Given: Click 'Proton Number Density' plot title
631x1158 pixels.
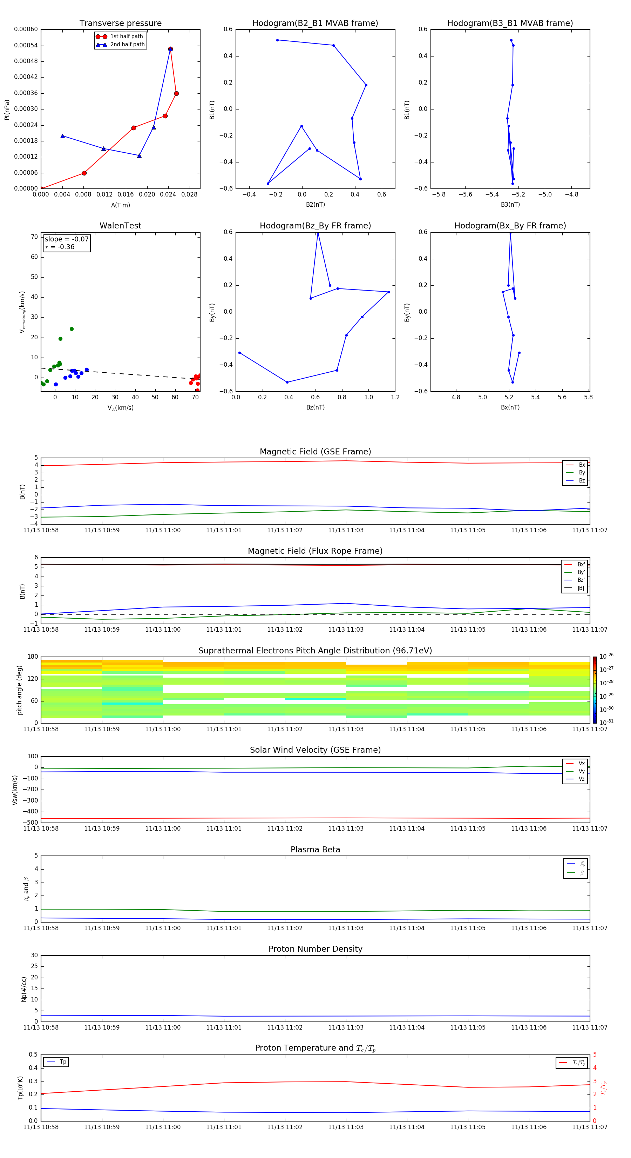Looking at the screenshot, I should 315,949.
